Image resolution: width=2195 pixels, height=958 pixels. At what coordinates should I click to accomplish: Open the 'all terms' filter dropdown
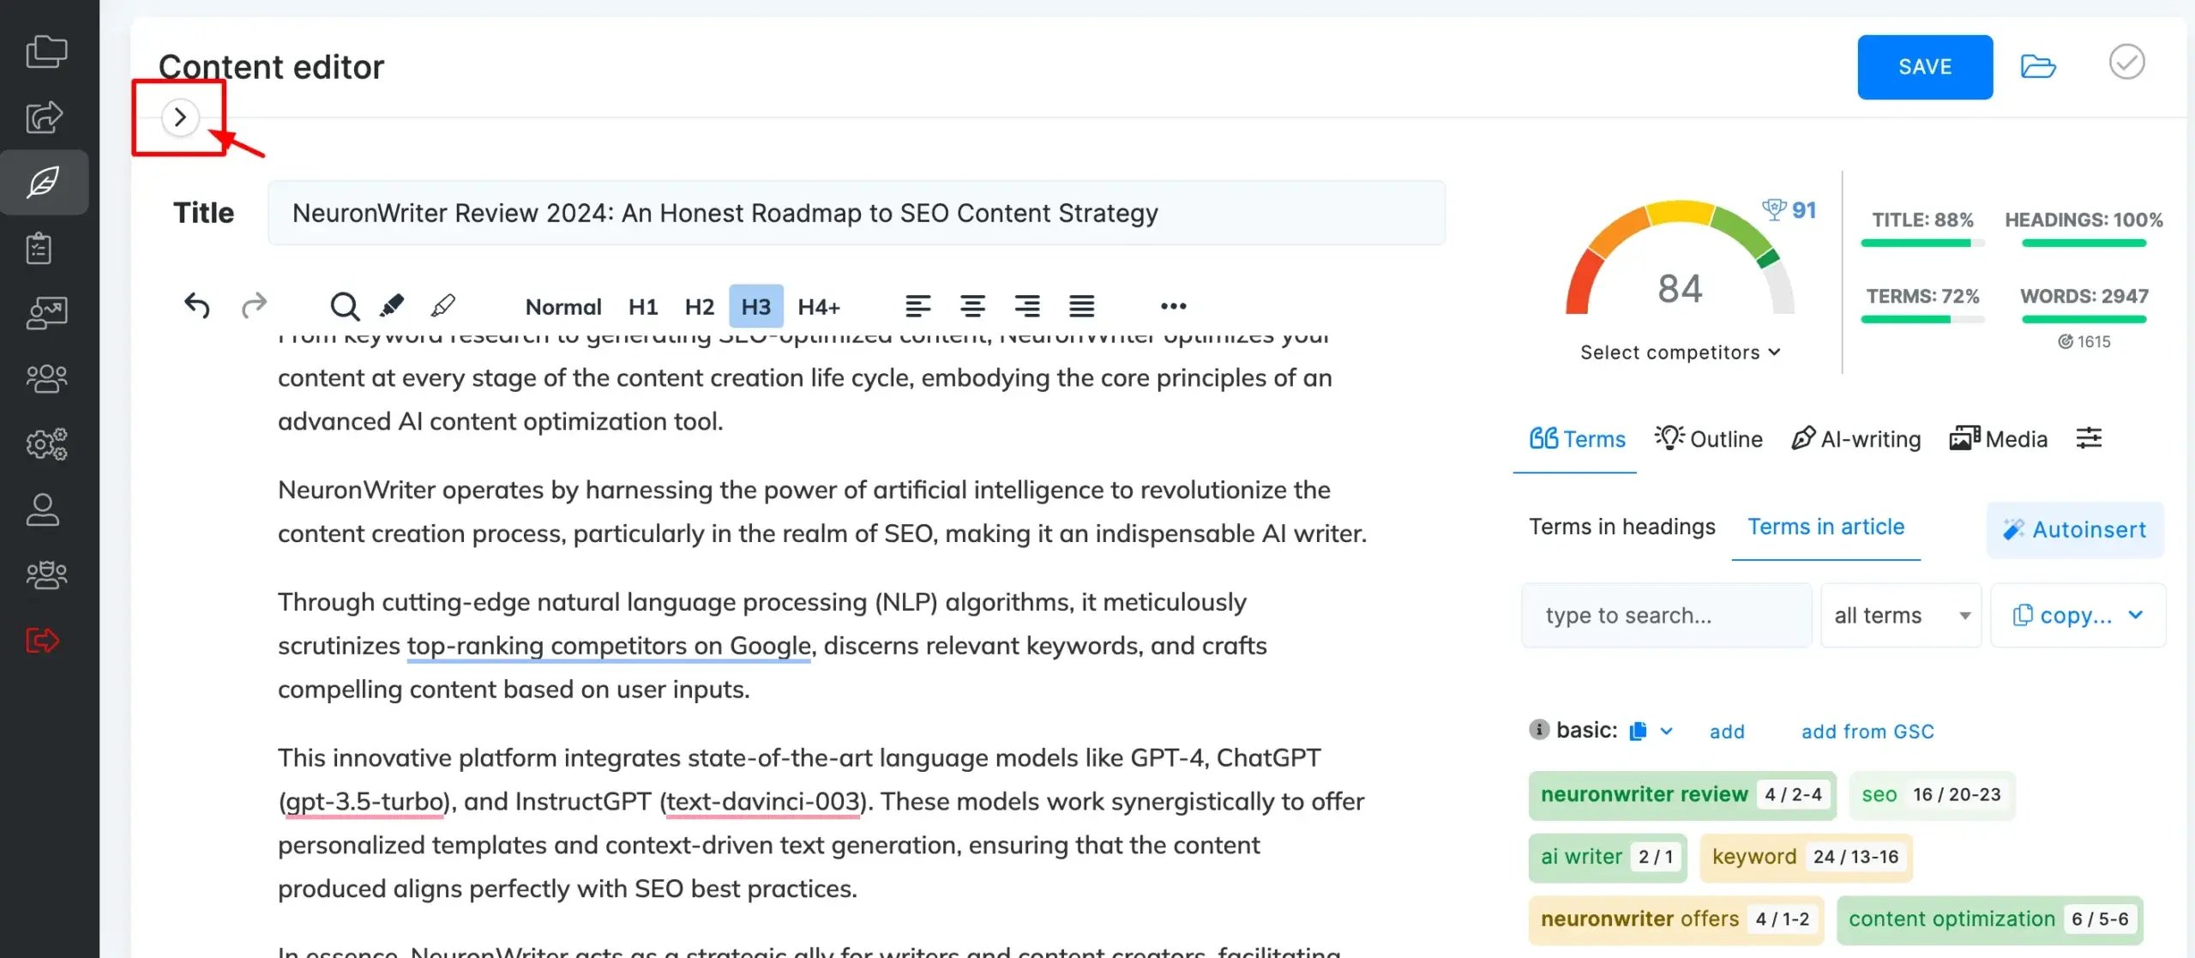[x=1900, y=615]
